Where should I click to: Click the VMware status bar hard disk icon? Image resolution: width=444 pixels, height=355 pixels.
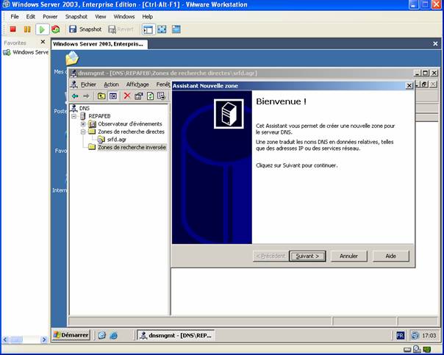click(407, 350)
